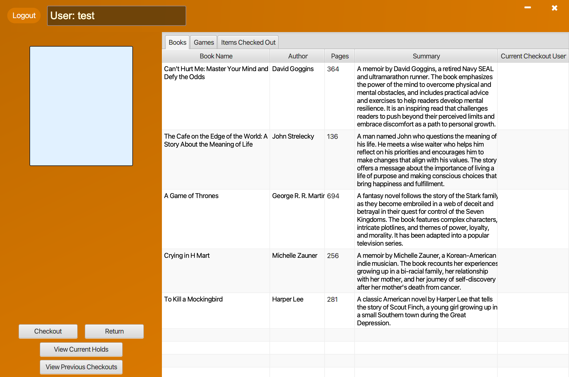Minimize the application window

(x=528, y=7)
